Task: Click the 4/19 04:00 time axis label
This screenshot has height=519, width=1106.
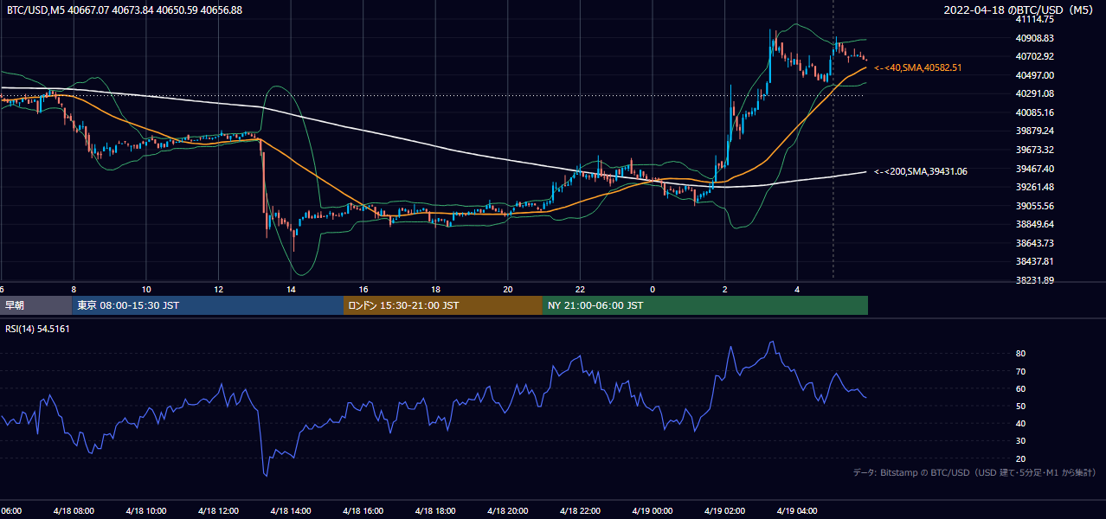Action: tap(797, 511)
